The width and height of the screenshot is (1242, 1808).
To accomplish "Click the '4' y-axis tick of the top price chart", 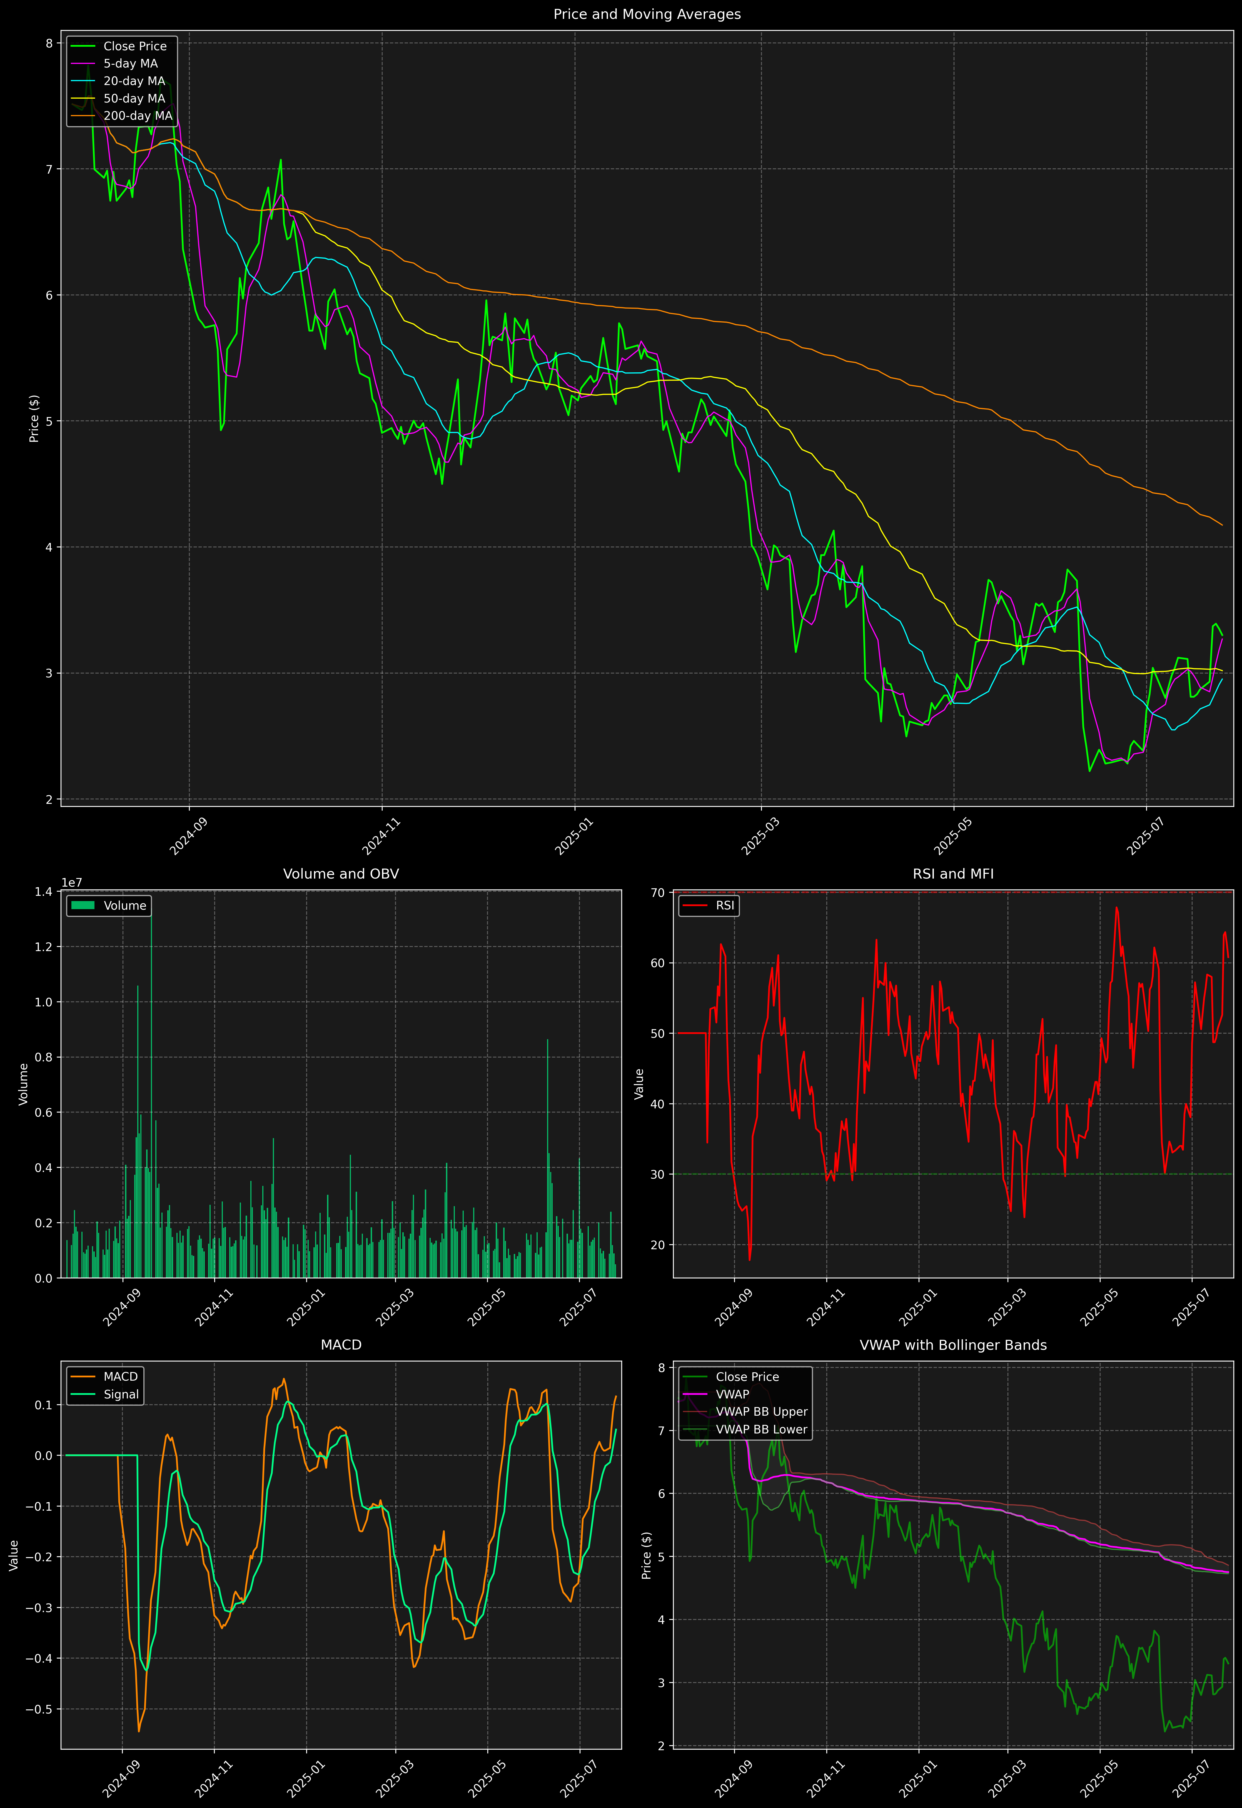I will tap(49, 548).
